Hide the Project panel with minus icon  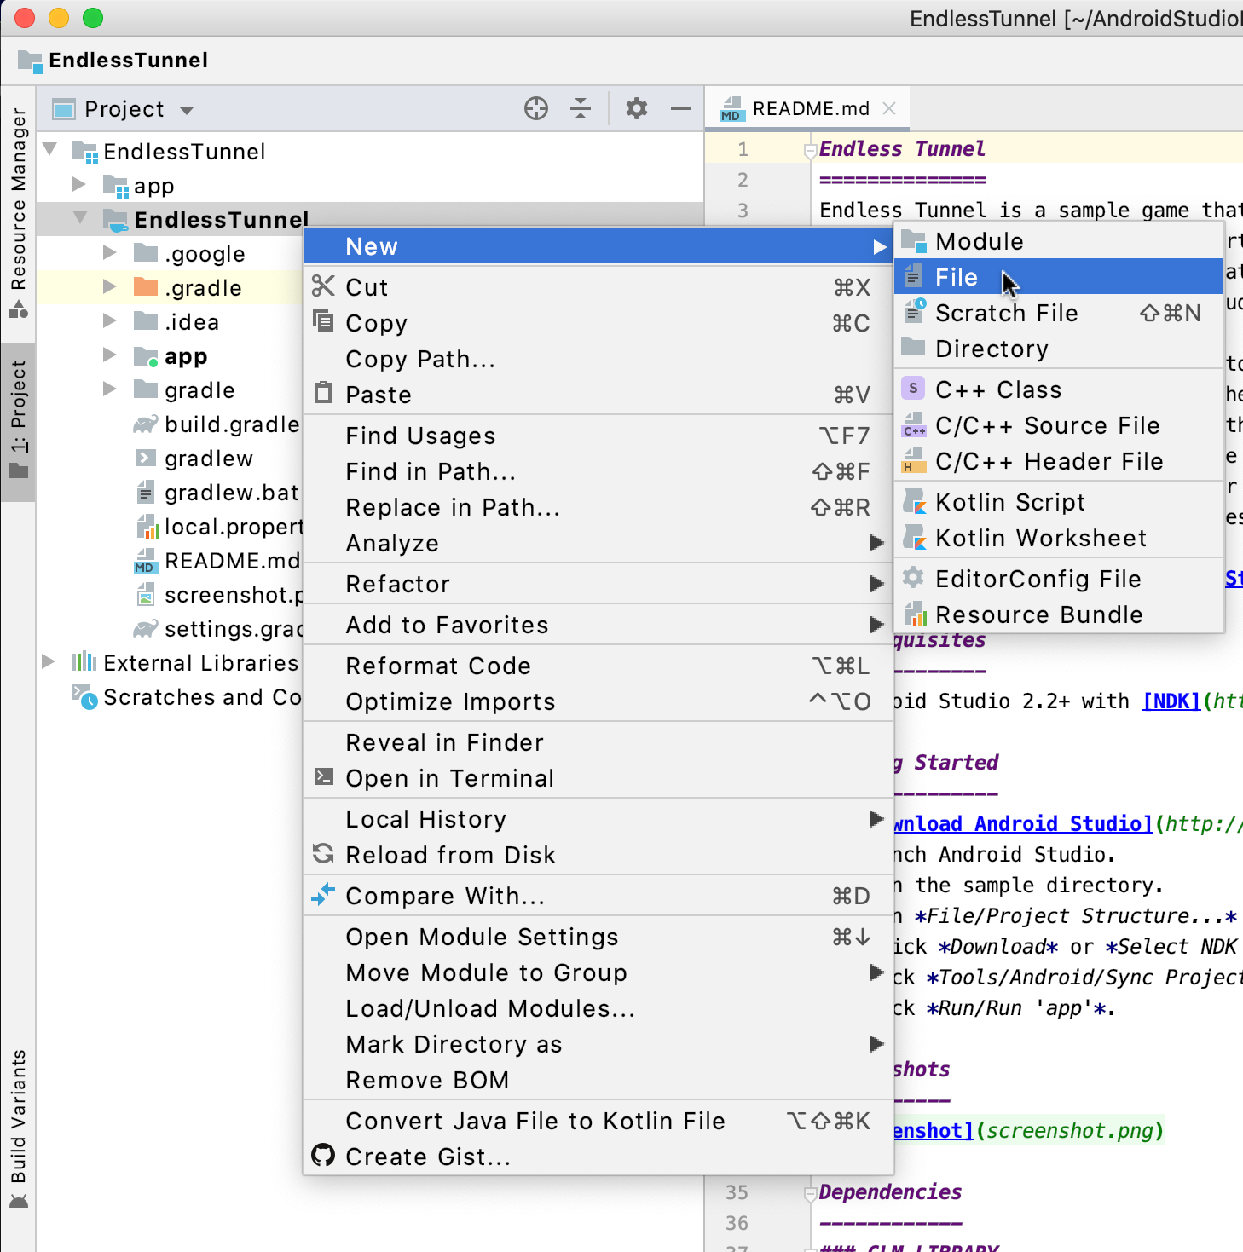pos(680,108)
